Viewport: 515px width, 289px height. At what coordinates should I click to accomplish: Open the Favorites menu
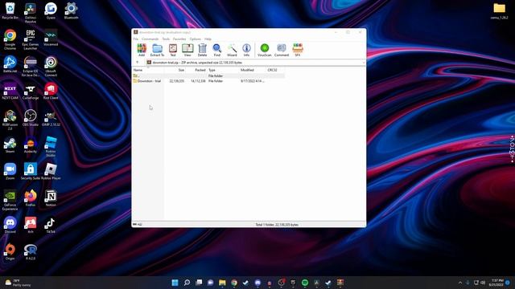[x=179, y=39]
